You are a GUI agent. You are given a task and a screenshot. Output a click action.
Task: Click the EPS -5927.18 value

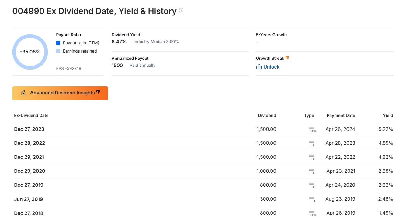coord(69,69)
